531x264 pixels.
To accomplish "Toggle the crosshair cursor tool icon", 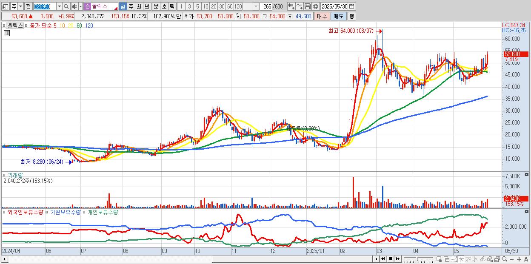I will (x=461, y=259).
